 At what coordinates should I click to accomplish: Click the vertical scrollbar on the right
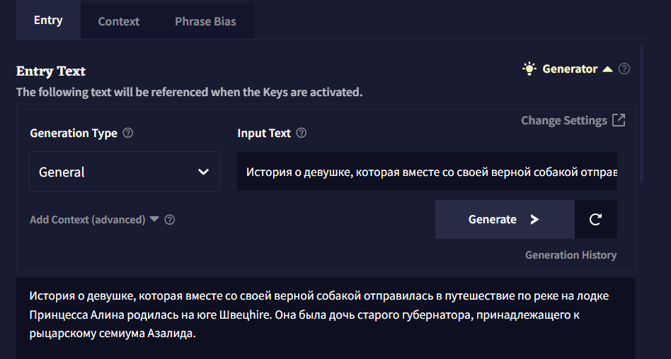coord(641,113)
